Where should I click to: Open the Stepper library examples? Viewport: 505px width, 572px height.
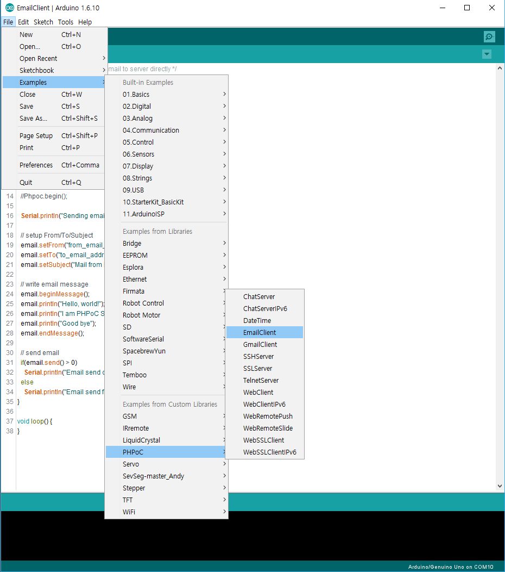tap(167, 488)
